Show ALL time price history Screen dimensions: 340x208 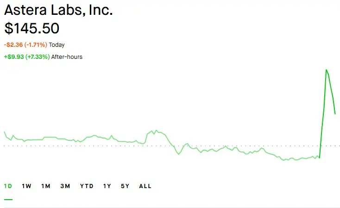pos(145,186)
